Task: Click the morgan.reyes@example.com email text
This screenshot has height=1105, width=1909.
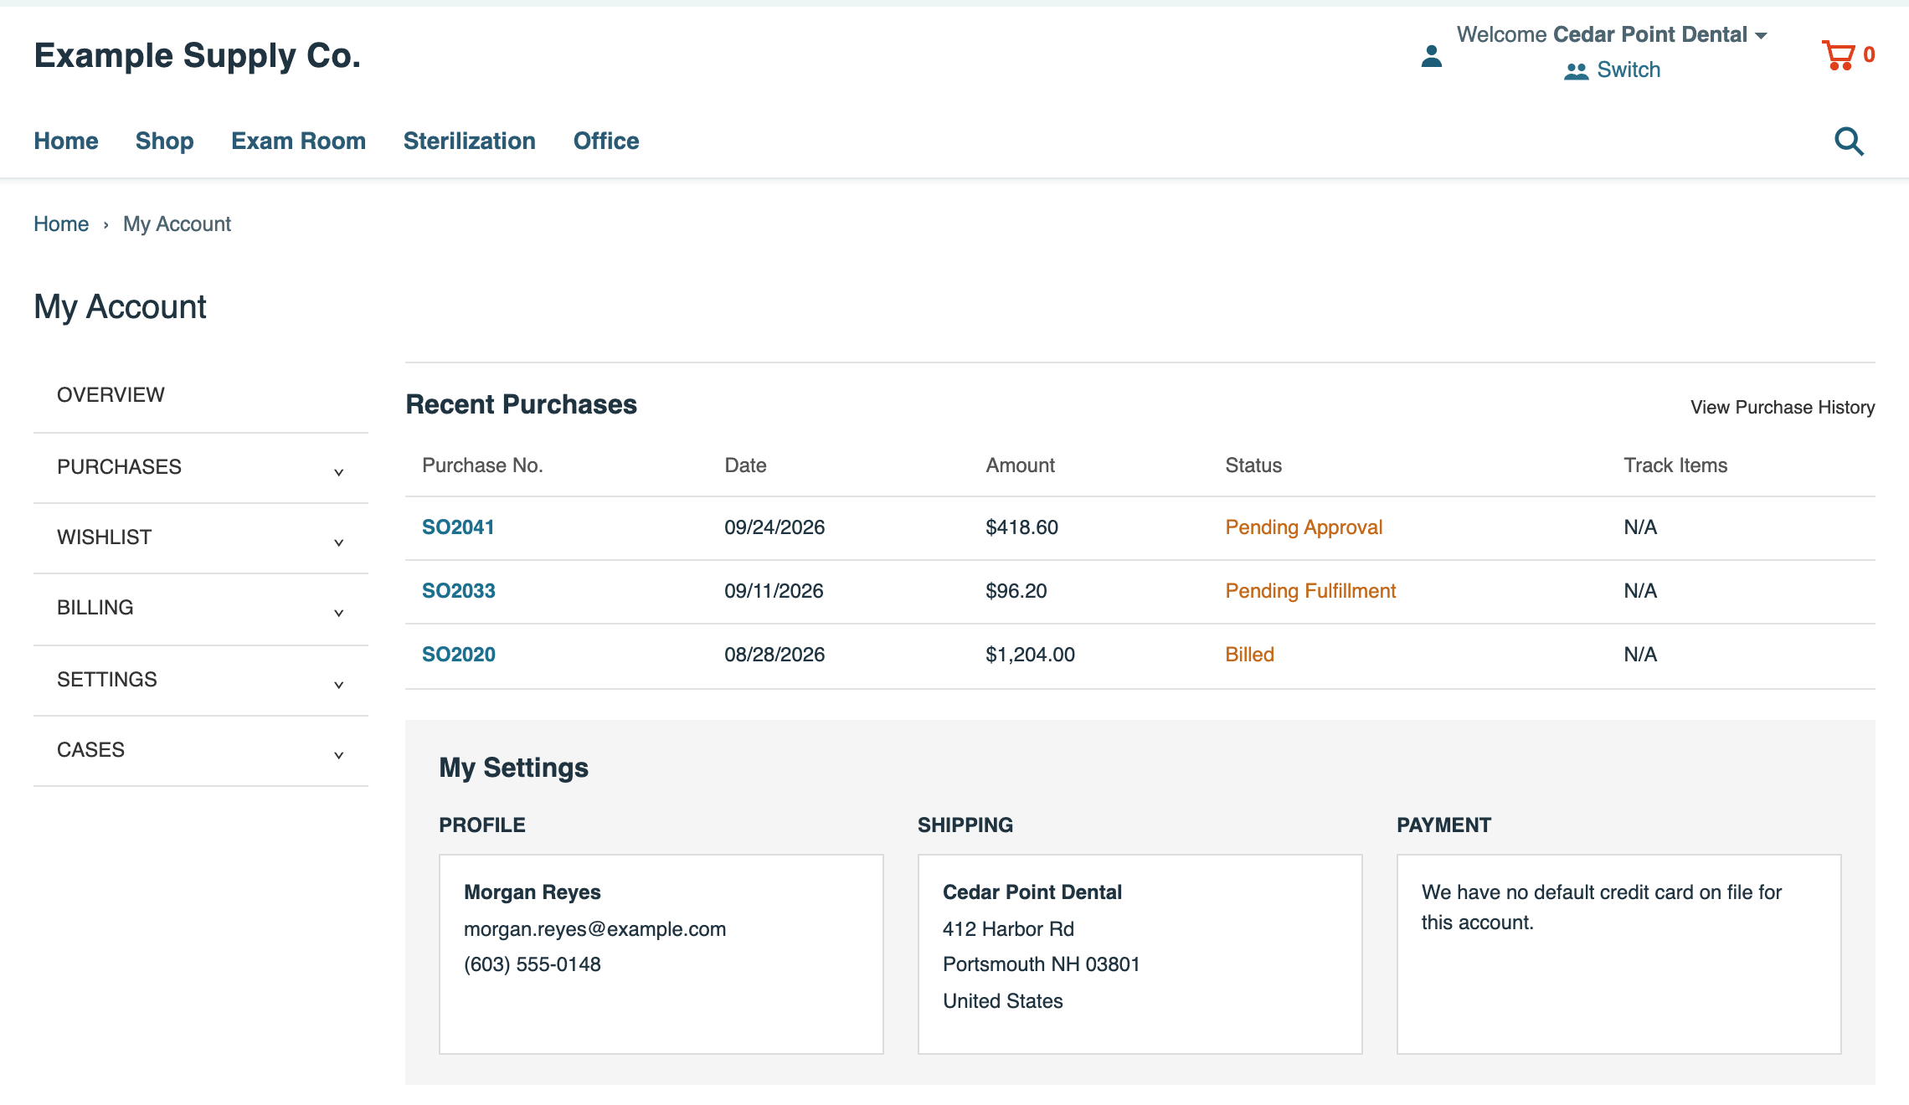Action: click(x=594, y=928)
